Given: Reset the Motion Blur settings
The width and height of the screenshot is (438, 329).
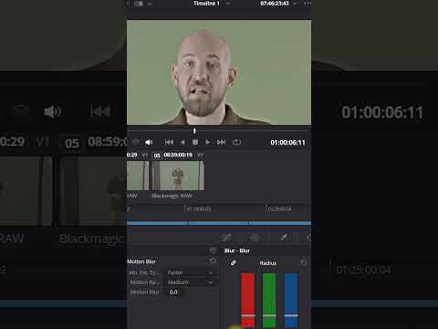Looking at the screenshot, I should point(213,260).
